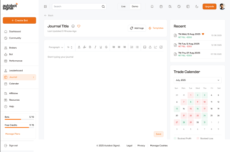Open Brokers from sidebar
This screenshot has width=230, height=152.
pos(19,48)
